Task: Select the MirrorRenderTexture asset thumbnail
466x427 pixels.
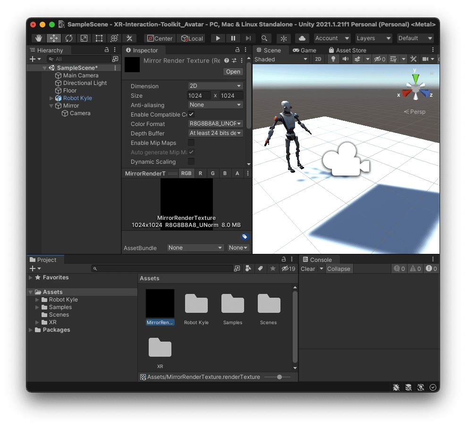Action: 160,303
